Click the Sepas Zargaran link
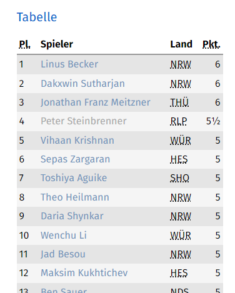 tap(75, 159)
